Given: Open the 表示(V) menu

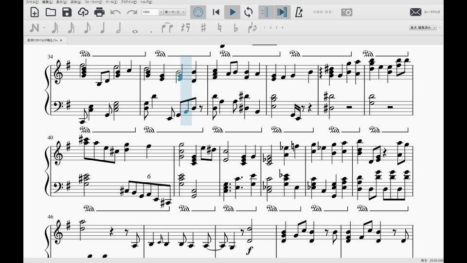Looking at the screenshot, I should pyautogui.click(x=61, y=2).
